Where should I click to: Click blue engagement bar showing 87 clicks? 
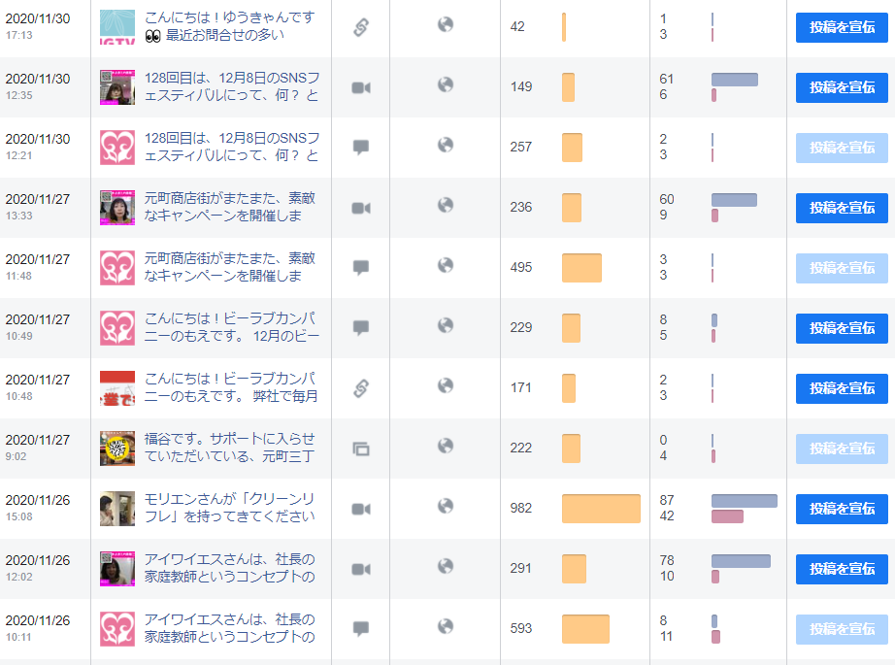click(x=745, y=501)
